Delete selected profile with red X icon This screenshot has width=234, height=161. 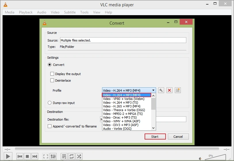(169, 91)
